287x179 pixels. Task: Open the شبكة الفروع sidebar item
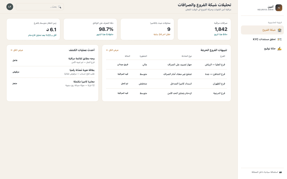coord(262,30)
